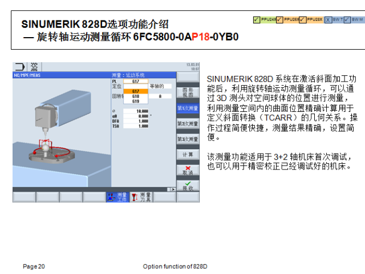The image size is (365, 274).
Task: Click the Page 20 footer text
Action: (x=34, y=267)
